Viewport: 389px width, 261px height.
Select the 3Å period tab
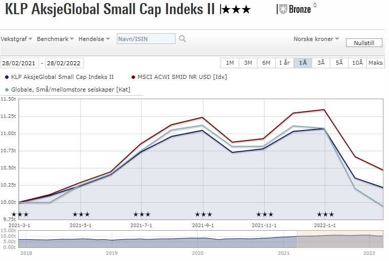click(321, 63)
